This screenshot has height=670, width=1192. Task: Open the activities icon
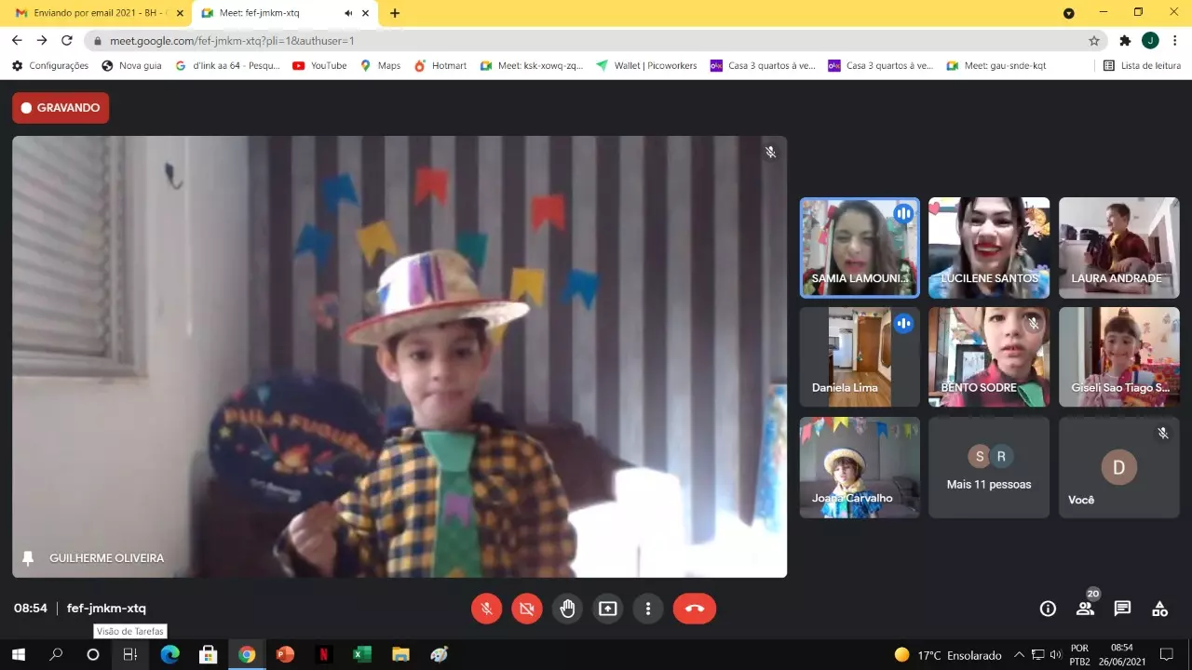point(1159,609)
